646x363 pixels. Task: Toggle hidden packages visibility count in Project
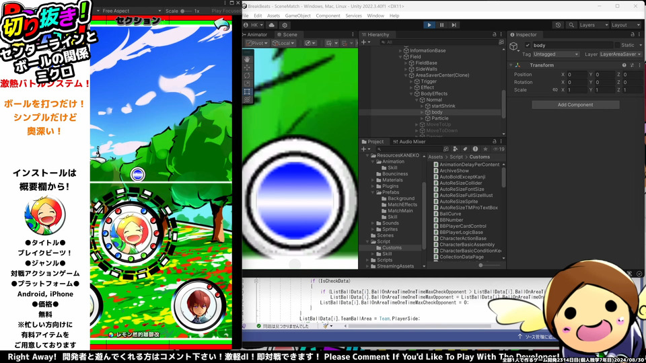click(x=499, y=149)
